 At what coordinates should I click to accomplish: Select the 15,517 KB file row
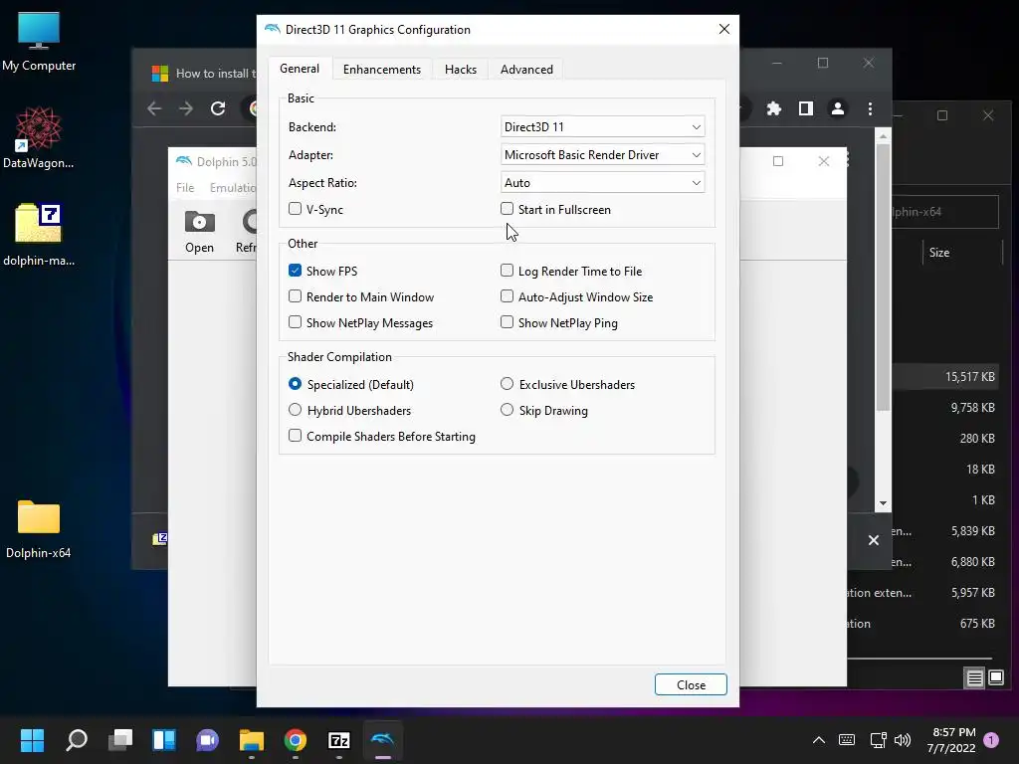pos(945,377)
